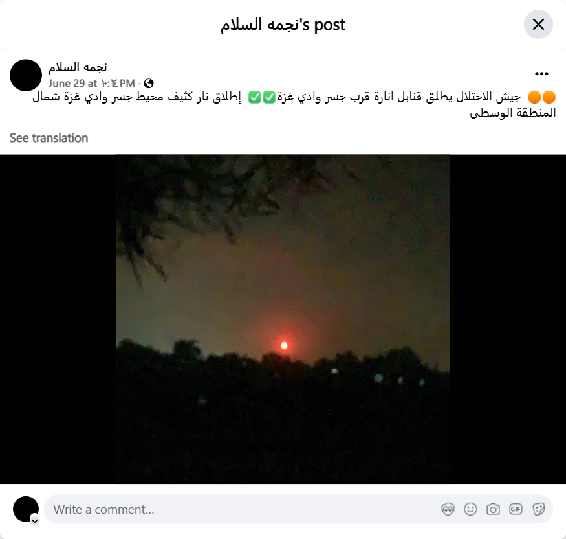566x539 pixels.
Task: Click the globe public audience icon
Action: [149, 84]
